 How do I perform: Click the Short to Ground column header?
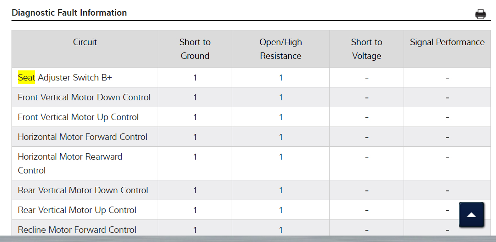coord(195,49)
